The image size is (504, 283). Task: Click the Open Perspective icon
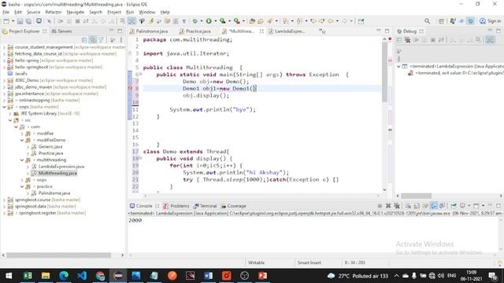point(441,21)
